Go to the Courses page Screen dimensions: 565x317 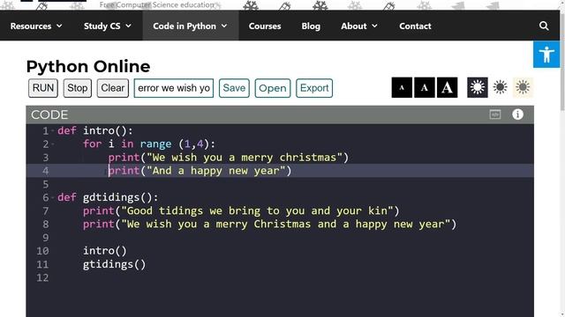pos(265,26)
